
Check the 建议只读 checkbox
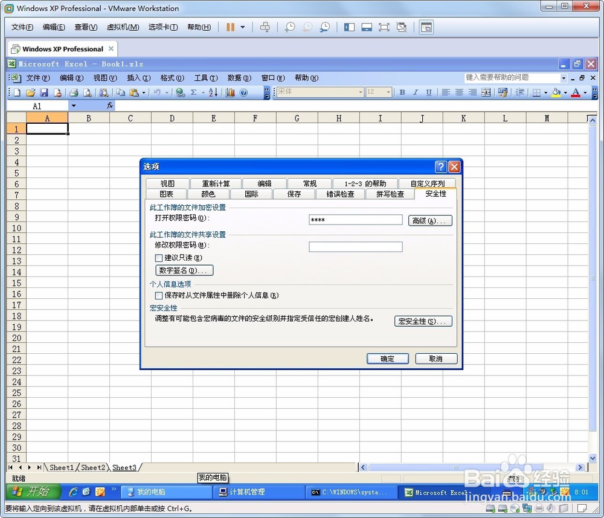(159, 258)
